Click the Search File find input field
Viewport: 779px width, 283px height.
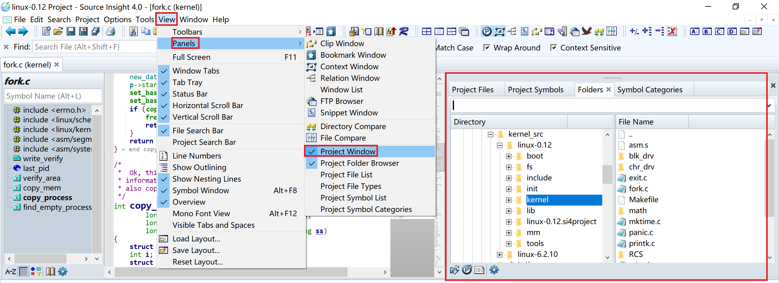point(94,47)
